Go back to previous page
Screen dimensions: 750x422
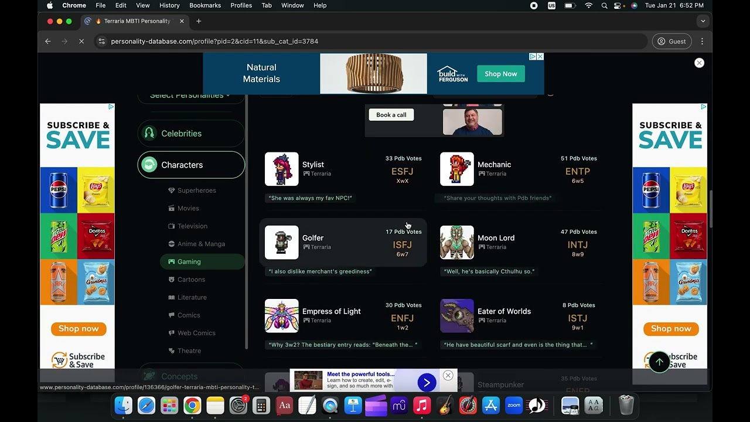pyautogui.click(x=48, y=42)
